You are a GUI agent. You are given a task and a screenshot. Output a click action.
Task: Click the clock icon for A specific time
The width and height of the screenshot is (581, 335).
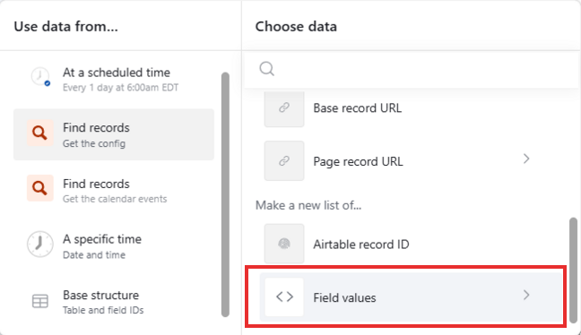pyautogui.click(x=40, y=245)
